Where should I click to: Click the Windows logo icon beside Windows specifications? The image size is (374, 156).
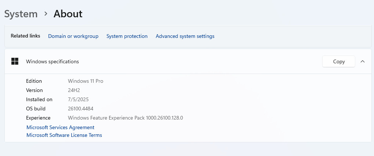click(x=15, y=61)
